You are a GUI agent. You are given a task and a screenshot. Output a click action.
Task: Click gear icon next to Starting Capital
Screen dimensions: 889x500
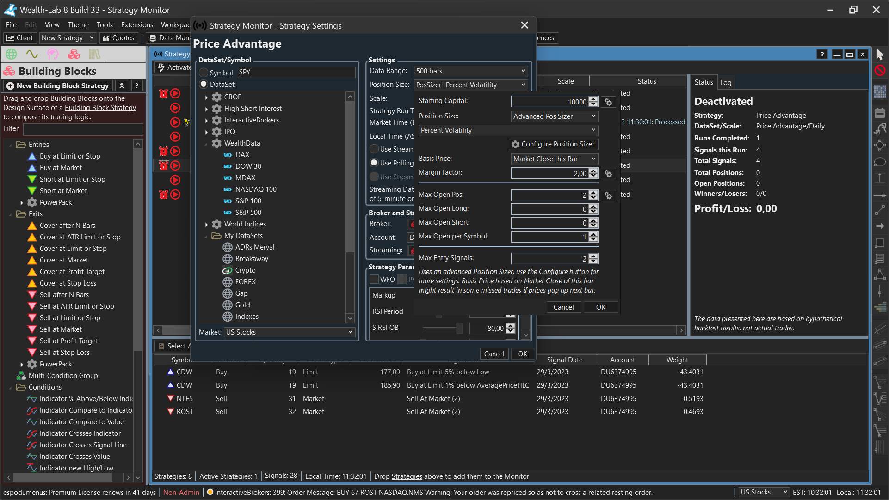(x=608, y=102)
